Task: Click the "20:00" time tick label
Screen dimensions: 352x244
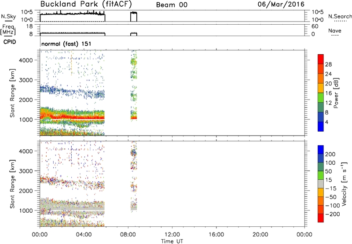Action: (x=260, y=235)
